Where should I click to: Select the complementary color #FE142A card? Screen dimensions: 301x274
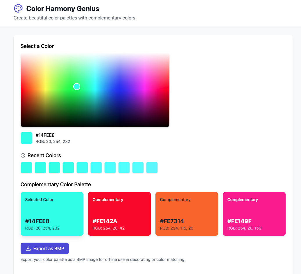tap(119, 214)
